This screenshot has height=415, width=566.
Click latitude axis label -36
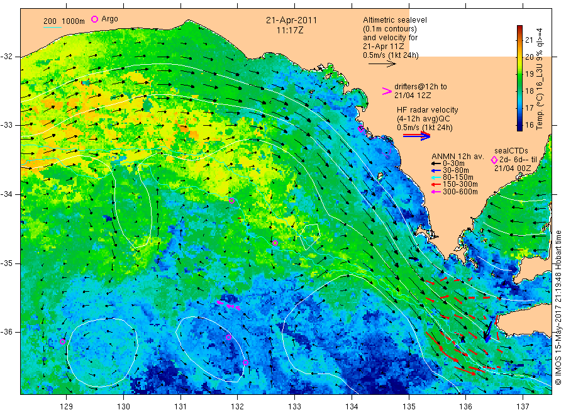(x=7, y=332)
